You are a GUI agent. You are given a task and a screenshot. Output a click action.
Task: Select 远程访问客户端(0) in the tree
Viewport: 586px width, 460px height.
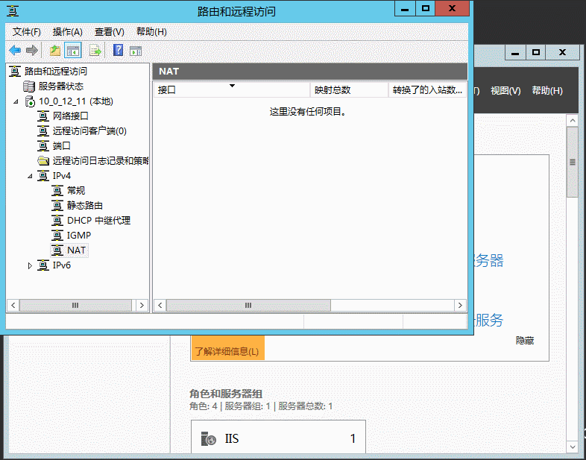pyautogui.click(x=89, y=131)
